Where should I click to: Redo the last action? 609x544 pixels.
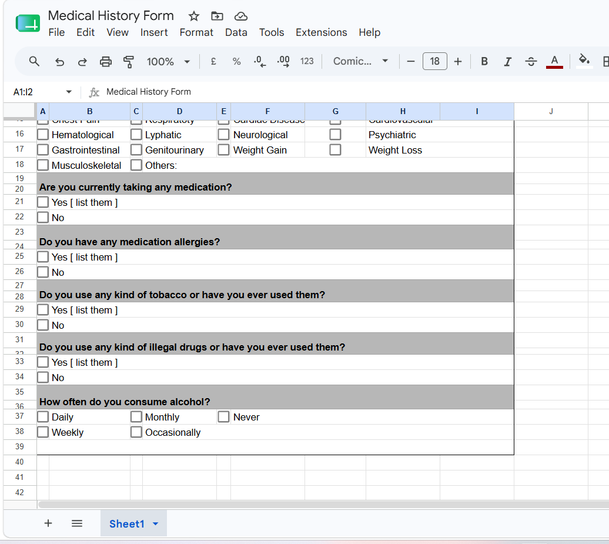[82, 61]
